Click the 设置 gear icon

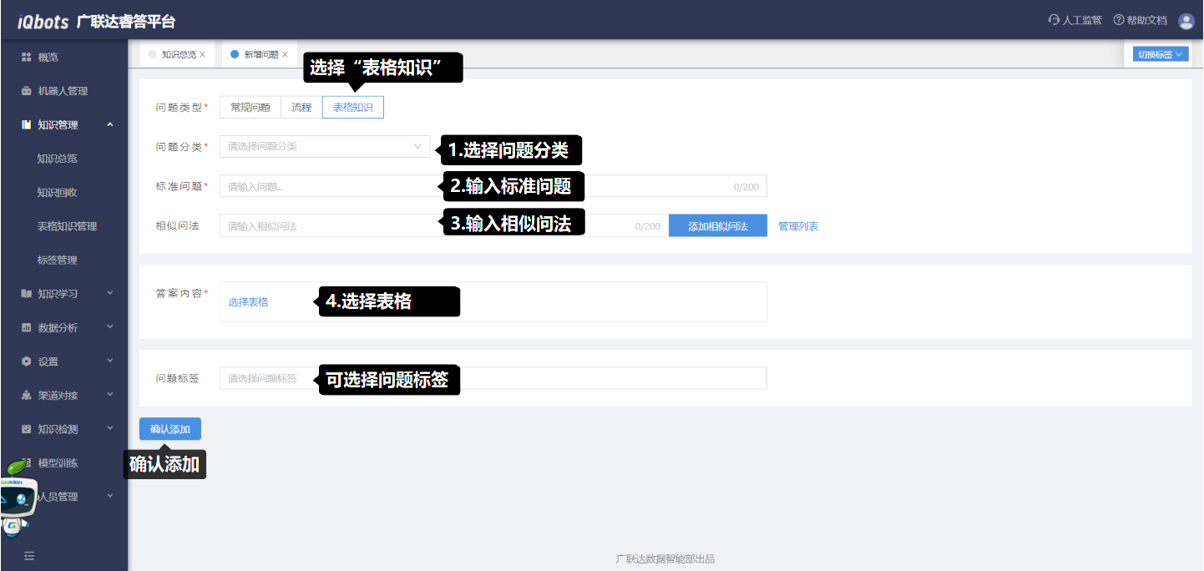pos(26,361)
